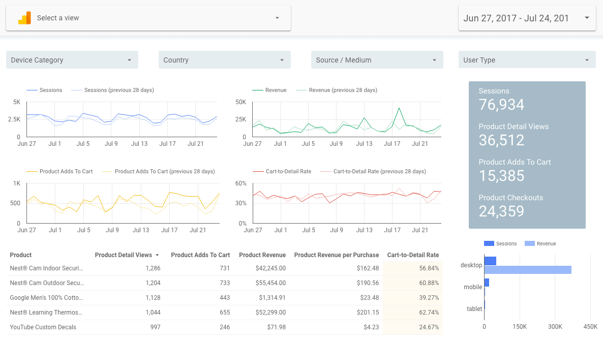
Task: Select the desktop revenue bar
Action: tap(528, 270)
